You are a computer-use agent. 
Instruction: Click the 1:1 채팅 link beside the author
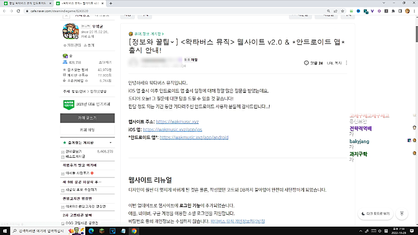pyautogui.click(x=191, y=61)
